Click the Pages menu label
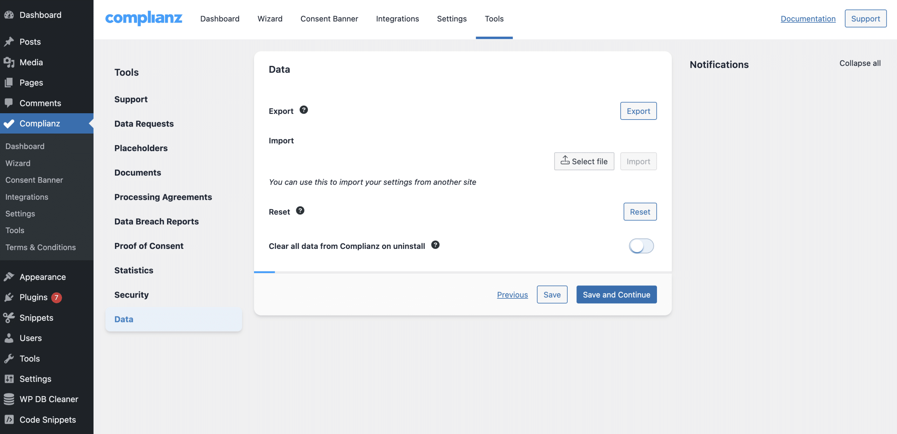 pos(31,82)
